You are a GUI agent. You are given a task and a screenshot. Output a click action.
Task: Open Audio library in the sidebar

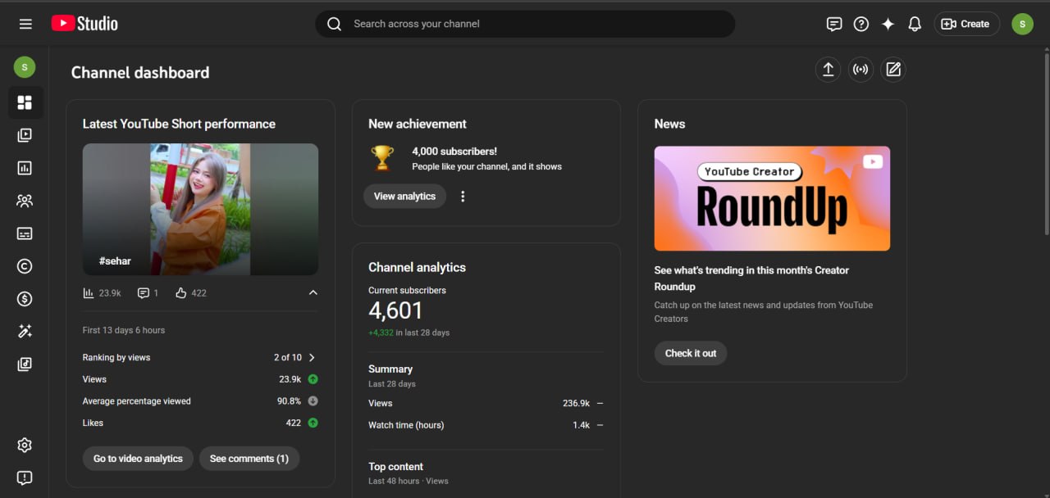25,364
